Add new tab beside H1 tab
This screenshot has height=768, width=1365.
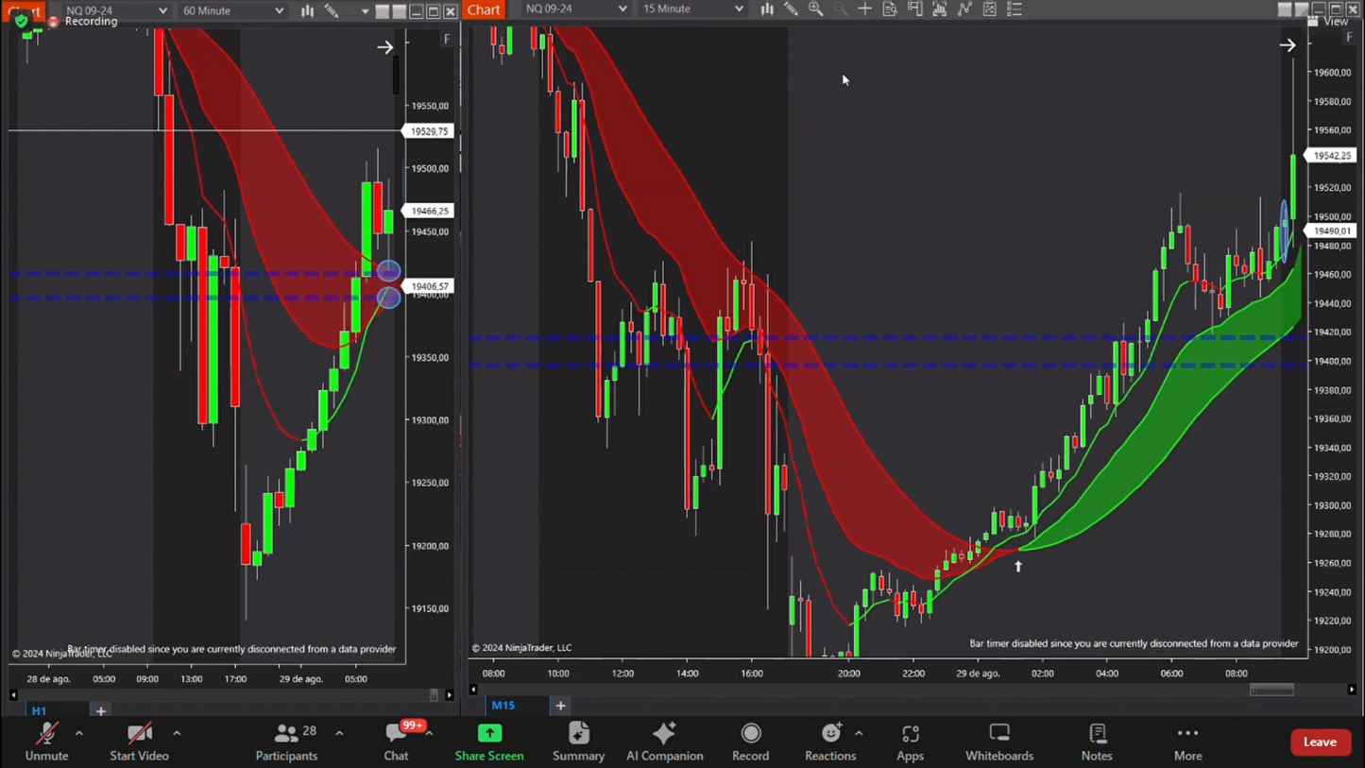pos(100,710)
